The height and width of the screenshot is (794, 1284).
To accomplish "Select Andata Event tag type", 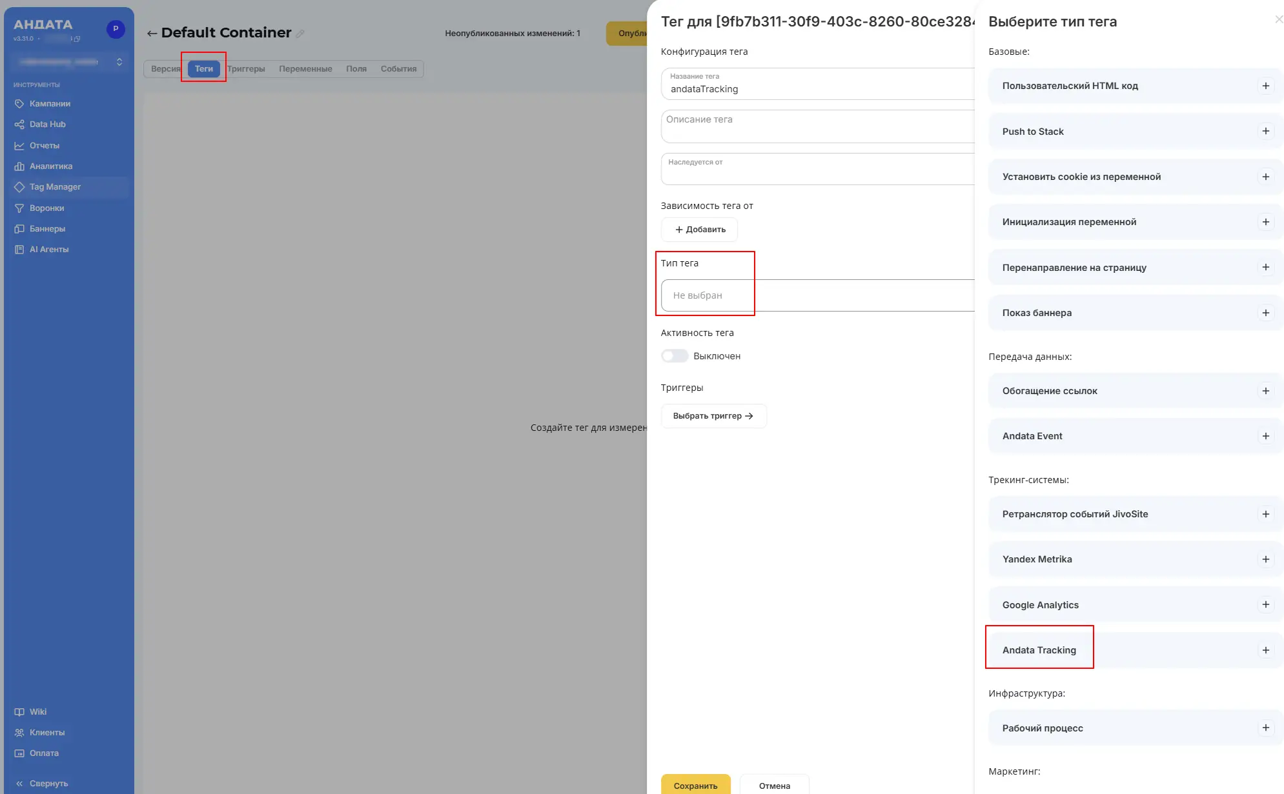I will (x=1136, y=436).
